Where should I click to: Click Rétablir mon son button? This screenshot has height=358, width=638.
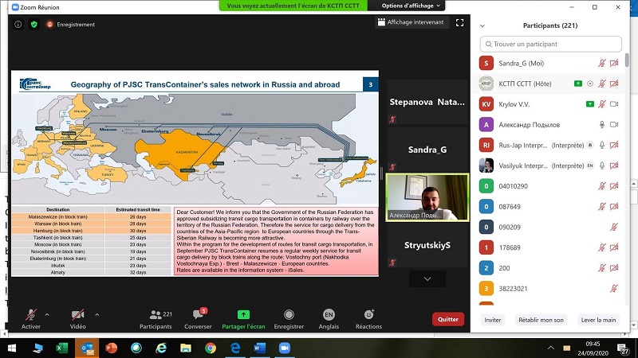(x=541, y=320)
